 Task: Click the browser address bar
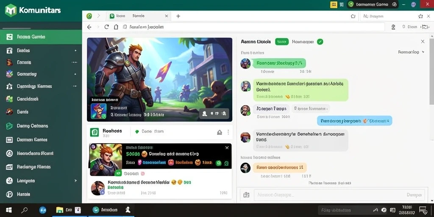pos(253,27)
